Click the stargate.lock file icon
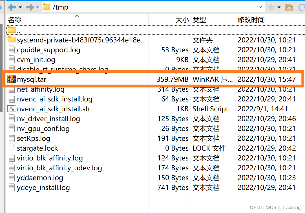Image resolution: width=305 pixels, height=213 pixels. pyautogui.click(x=12, y=148)
